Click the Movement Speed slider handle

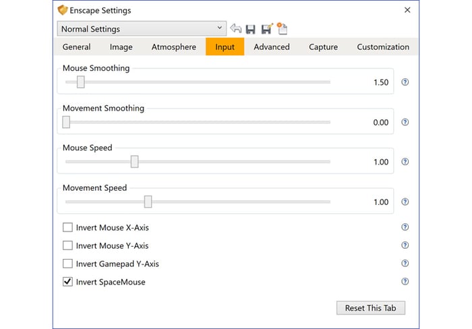(x=148, y=202)
